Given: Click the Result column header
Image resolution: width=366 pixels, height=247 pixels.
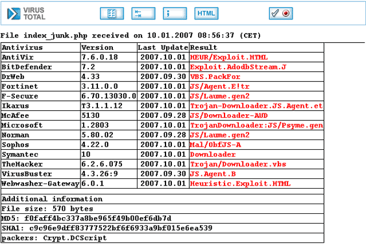Looking at the screenshot, I should coord(204,47).
